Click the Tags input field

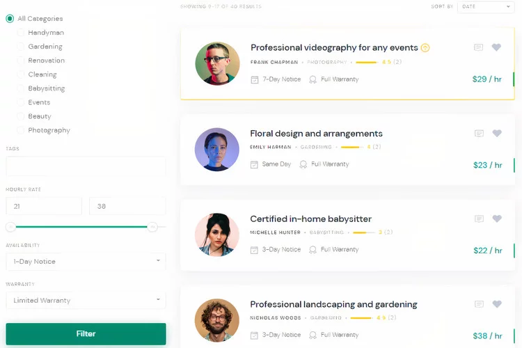[86, 166]
